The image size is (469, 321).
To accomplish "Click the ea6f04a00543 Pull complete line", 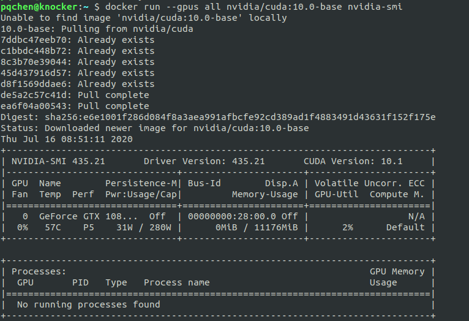I will [75, 106].
